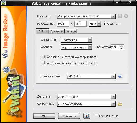
Task: Browse for output folder with folder icon
Action: click(120, 104)
